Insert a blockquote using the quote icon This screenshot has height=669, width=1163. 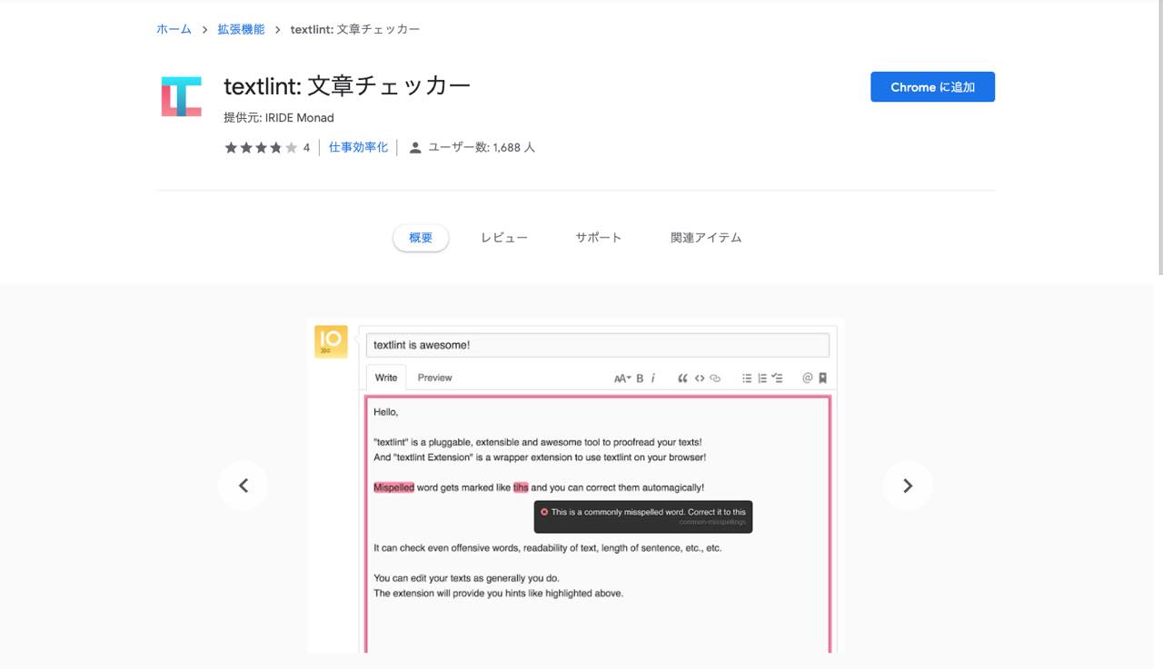click(x=683, y=379)
